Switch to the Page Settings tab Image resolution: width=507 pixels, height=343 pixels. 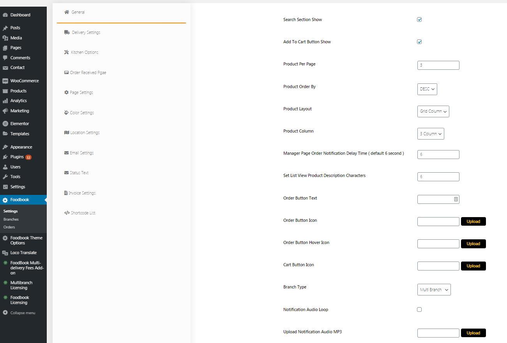(x=81, y=92)
